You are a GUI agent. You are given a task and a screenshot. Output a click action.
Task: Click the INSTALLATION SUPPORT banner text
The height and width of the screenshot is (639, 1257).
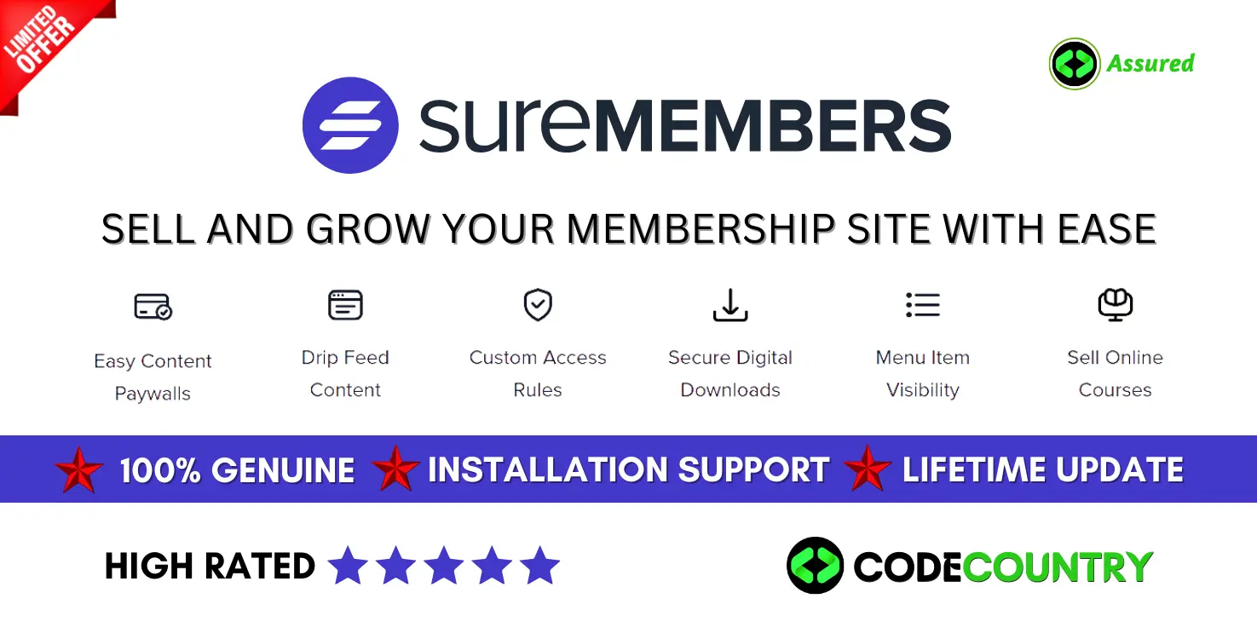pyautogui.click(x=628, y=469)
